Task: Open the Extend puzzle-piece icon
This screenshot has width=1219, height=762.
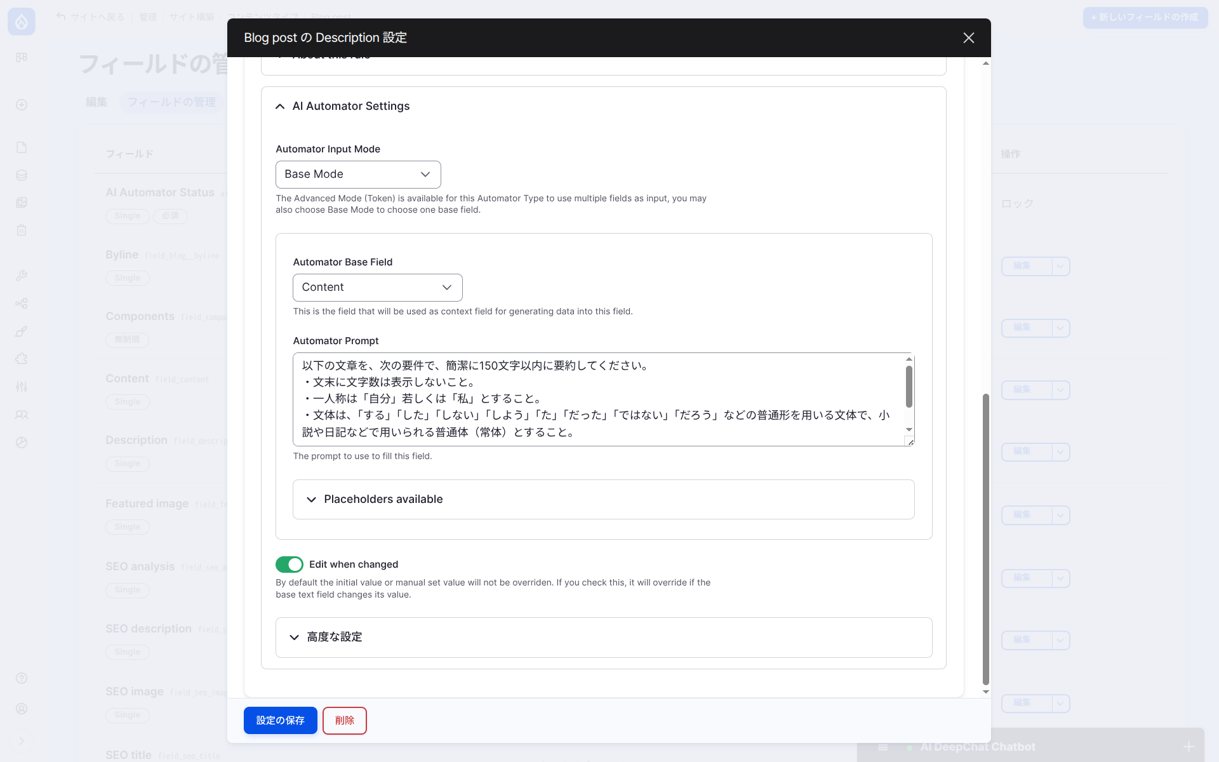Action: click(x=22, y=359)
